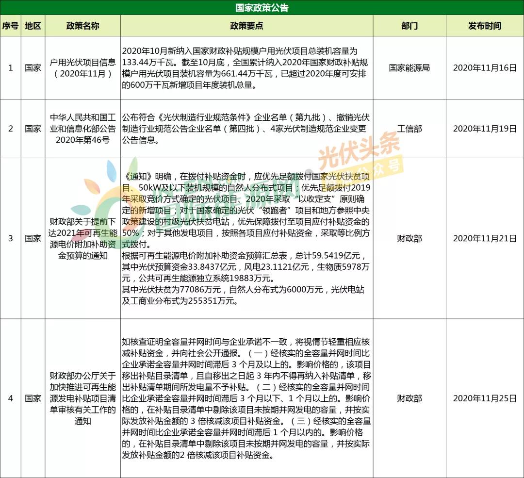Click policy name 财政部办公厅关于加快推进可再生能源发电补贴项目清单审核有关工作的通知
The width and height of the screenshot is (524, 478).
pos(82,398)
